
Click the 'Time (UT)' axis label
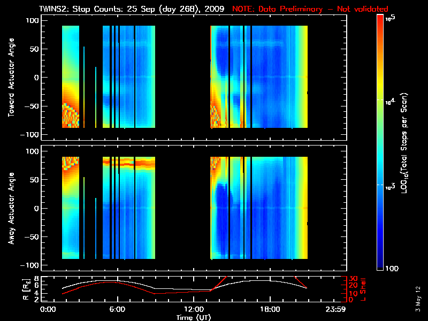coord(194,317)
